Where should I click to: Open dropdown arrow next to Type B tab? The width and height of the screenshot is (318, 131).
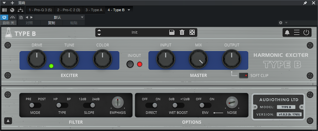(129, 10)
